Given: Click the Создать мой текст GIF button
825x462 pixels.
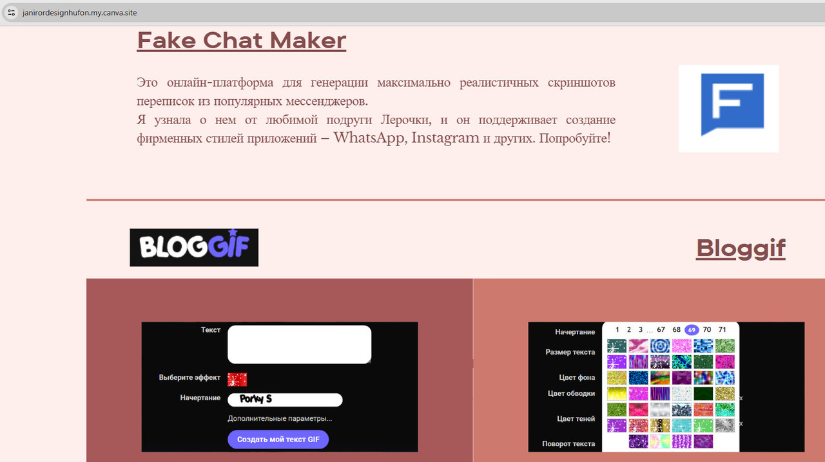Looking at the screenshot, I should click(278, 439).
